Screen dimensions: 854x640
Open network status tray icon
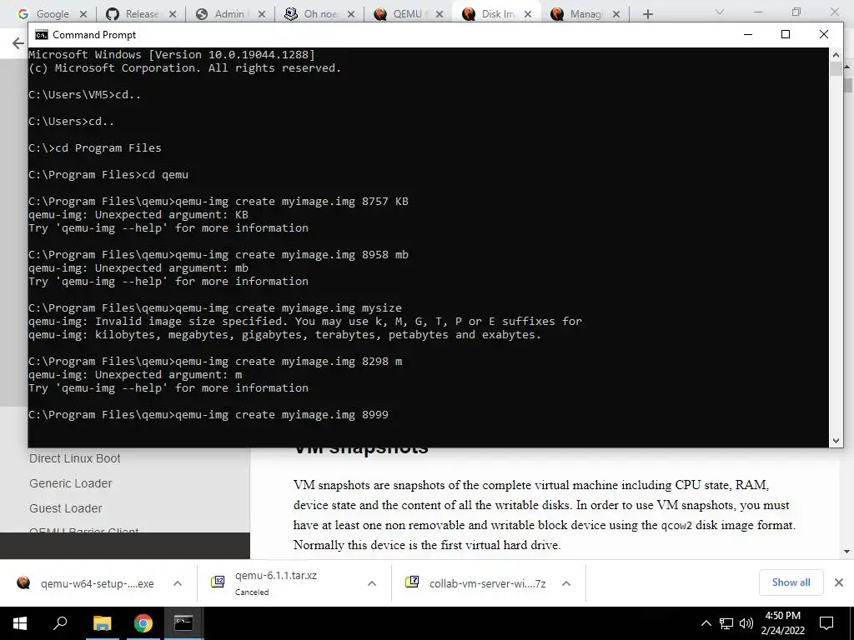click(726, 623)
